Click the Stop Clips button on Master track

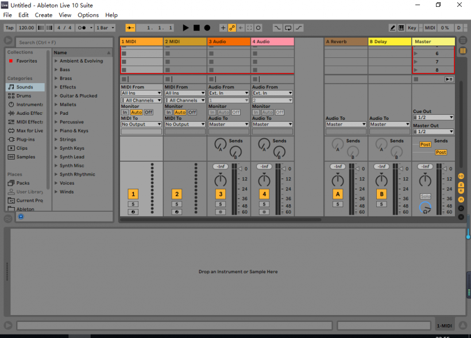coord(416,79)
